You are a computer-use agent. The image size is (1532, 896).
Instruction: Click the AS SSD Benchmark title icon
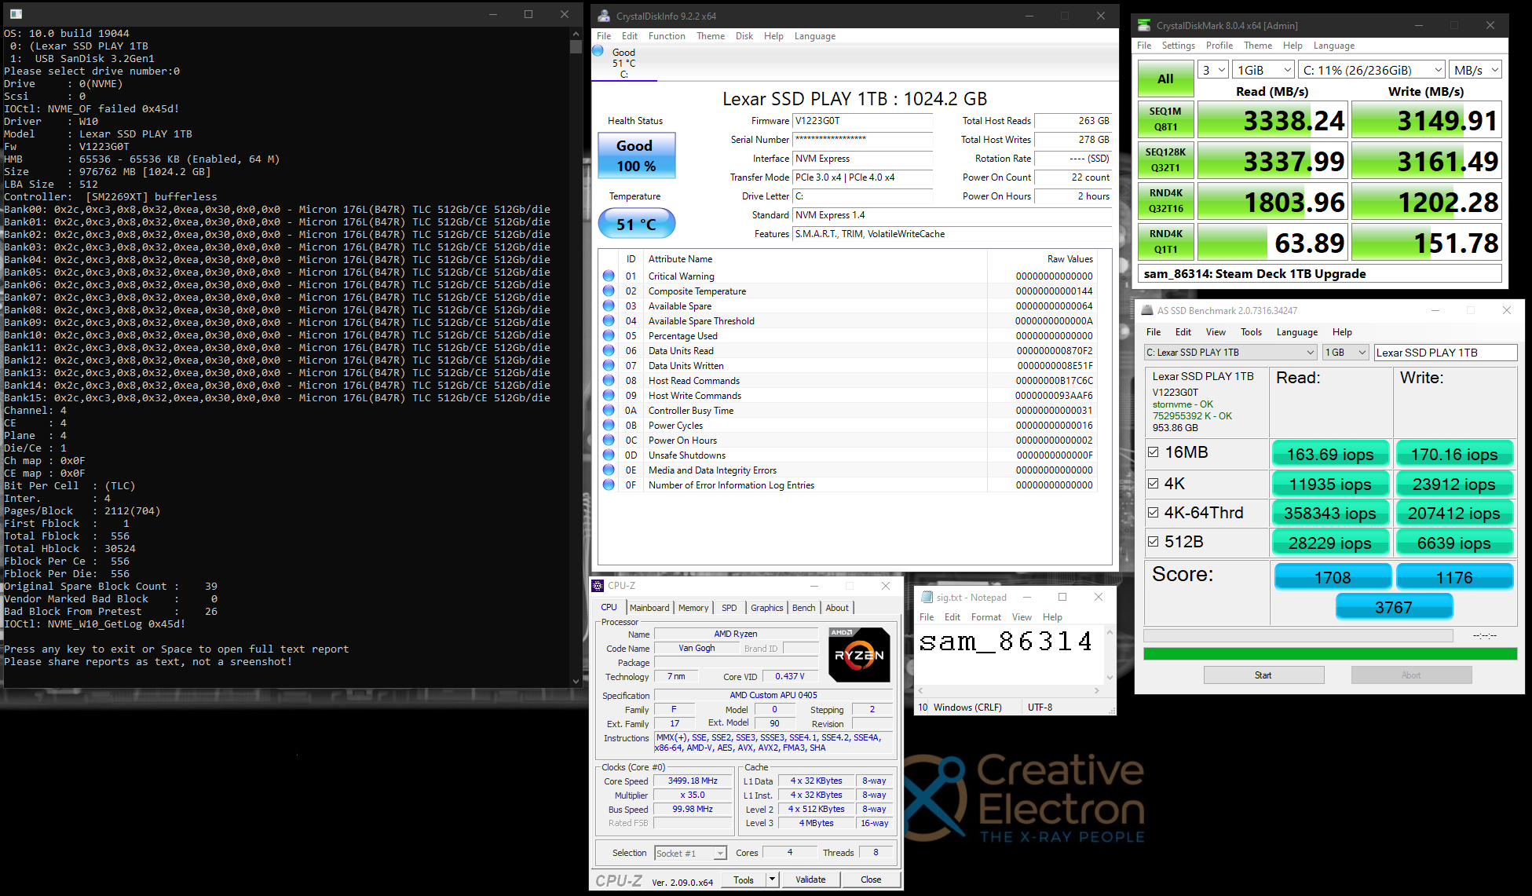point(1147,310)
